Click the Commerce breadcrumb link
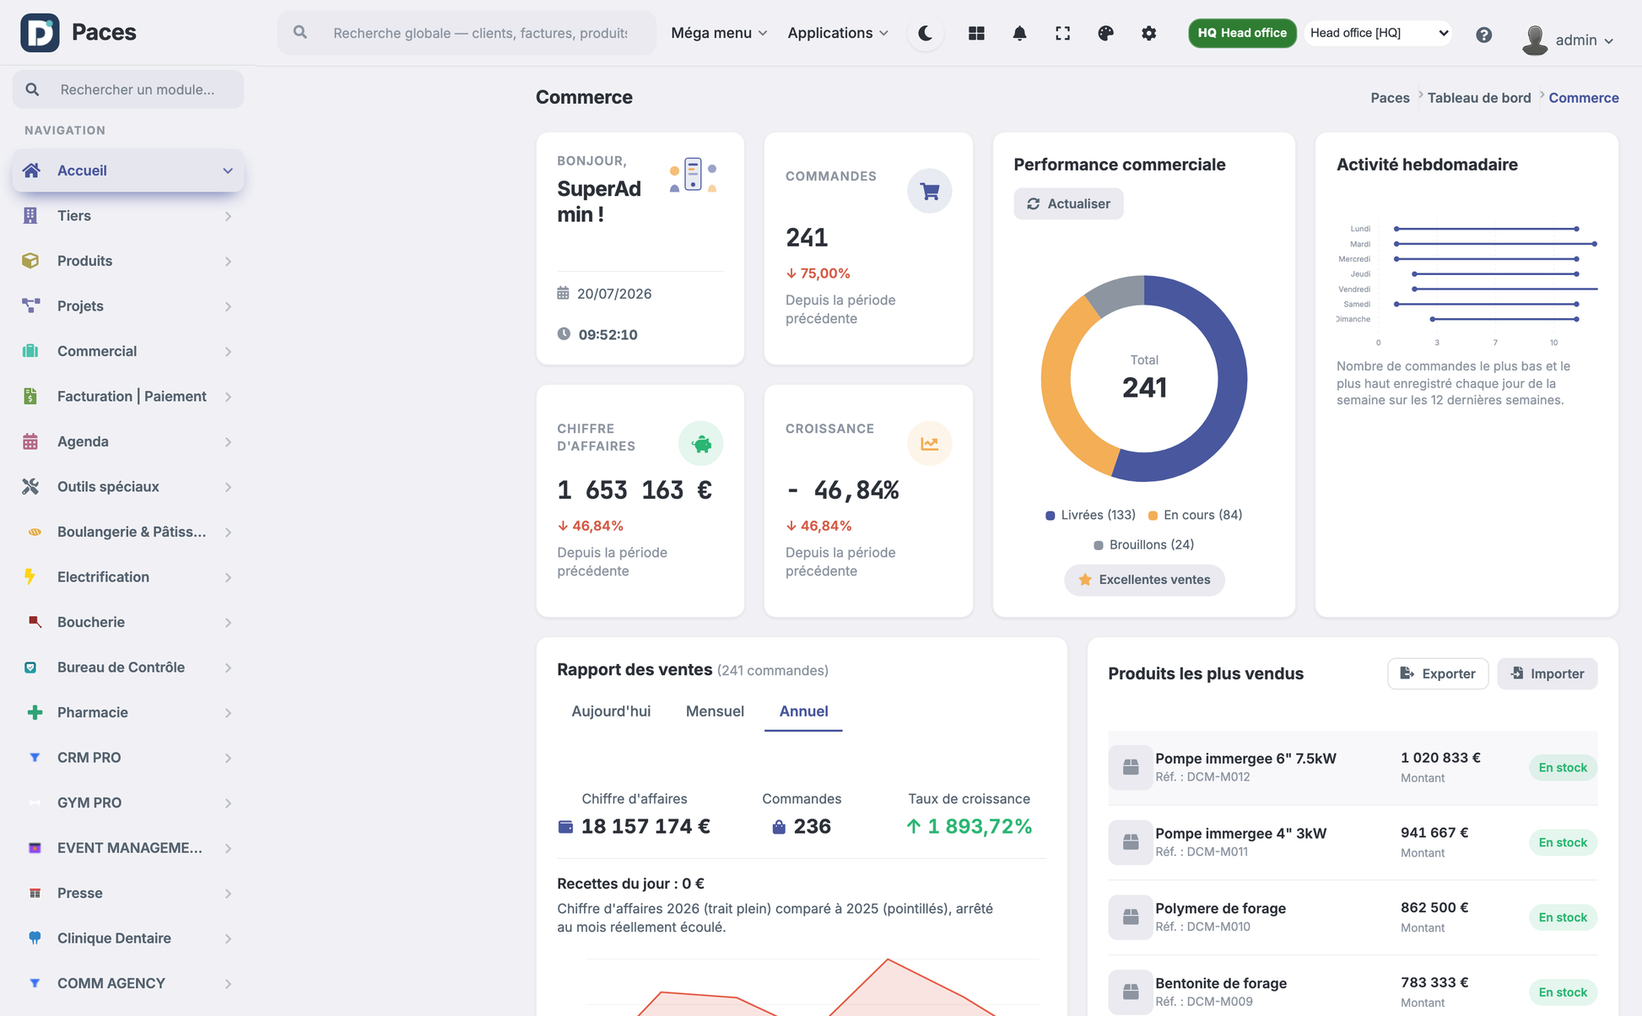Screen dimensions: 1642x1016 (1584, 98)
